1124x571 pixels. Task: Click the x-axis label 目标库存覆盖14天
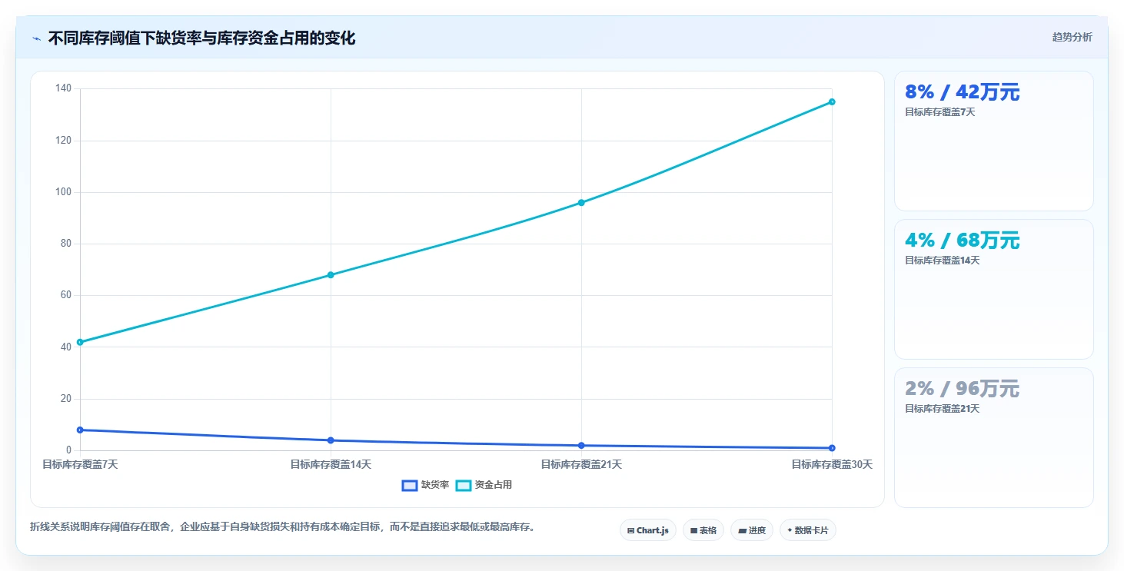[x=331, y=464]
